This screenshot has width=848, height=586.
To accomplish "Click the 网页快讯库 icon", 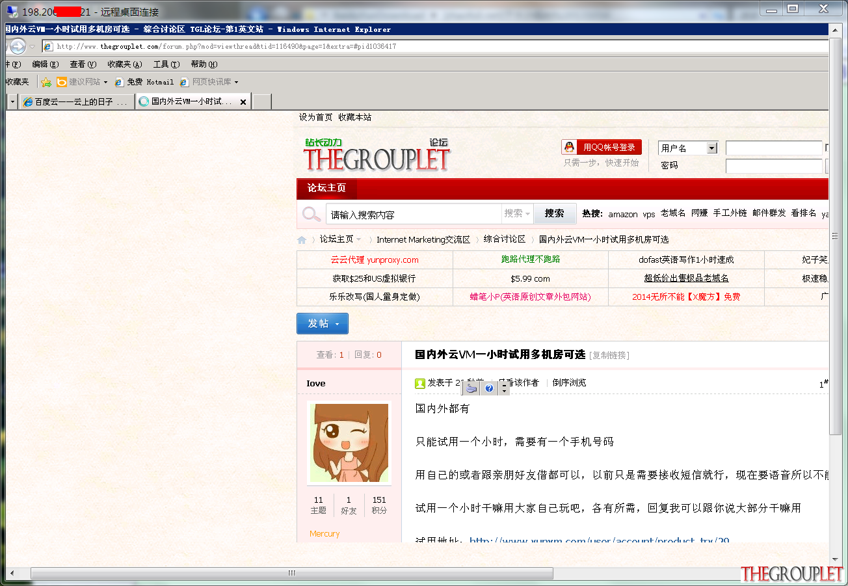I will (x=185, y=82).
